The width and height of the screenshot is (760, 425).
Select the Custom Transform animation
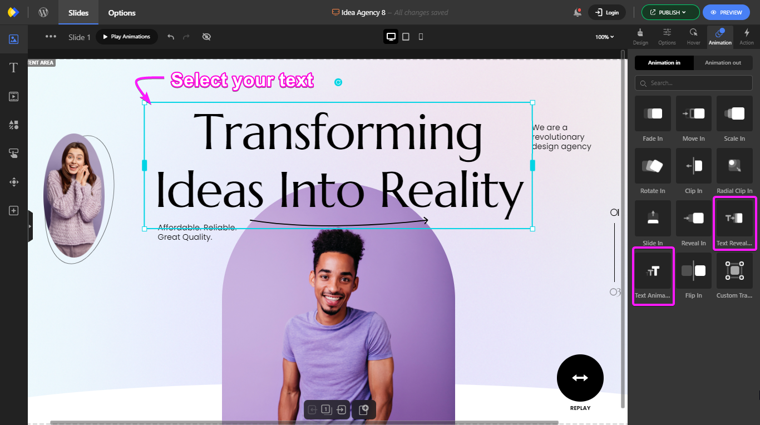pos(734,276)
